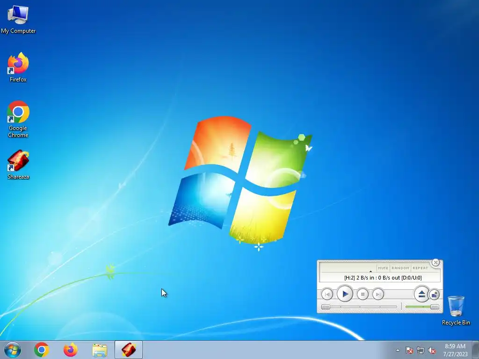Open the Recycle Bin icon

pyautogui.click(x=456, y=310)
